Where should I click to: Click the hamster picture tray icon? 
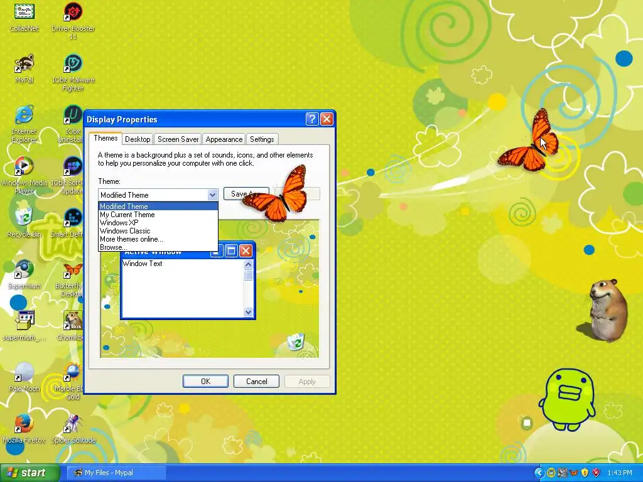pos(562,473)
